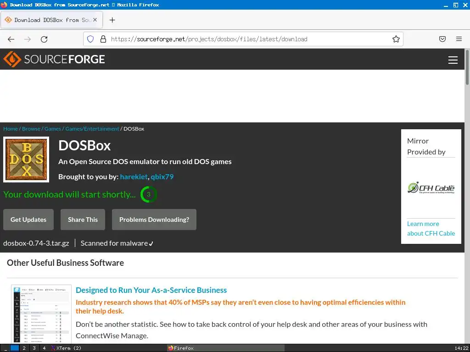The width and height of the screenshot is (470, 352).
Task: Open the Games breadcrumb link
Action: [x=53, y=129]
